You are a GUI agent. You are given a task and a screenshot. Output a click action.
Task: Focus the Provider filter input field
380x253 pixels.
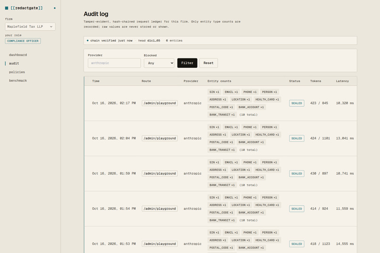(114, 63)
